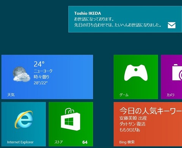Click the 時々曇り weather condition text
The height and width of the screenshot is (148, 182).
coord(41,77)
